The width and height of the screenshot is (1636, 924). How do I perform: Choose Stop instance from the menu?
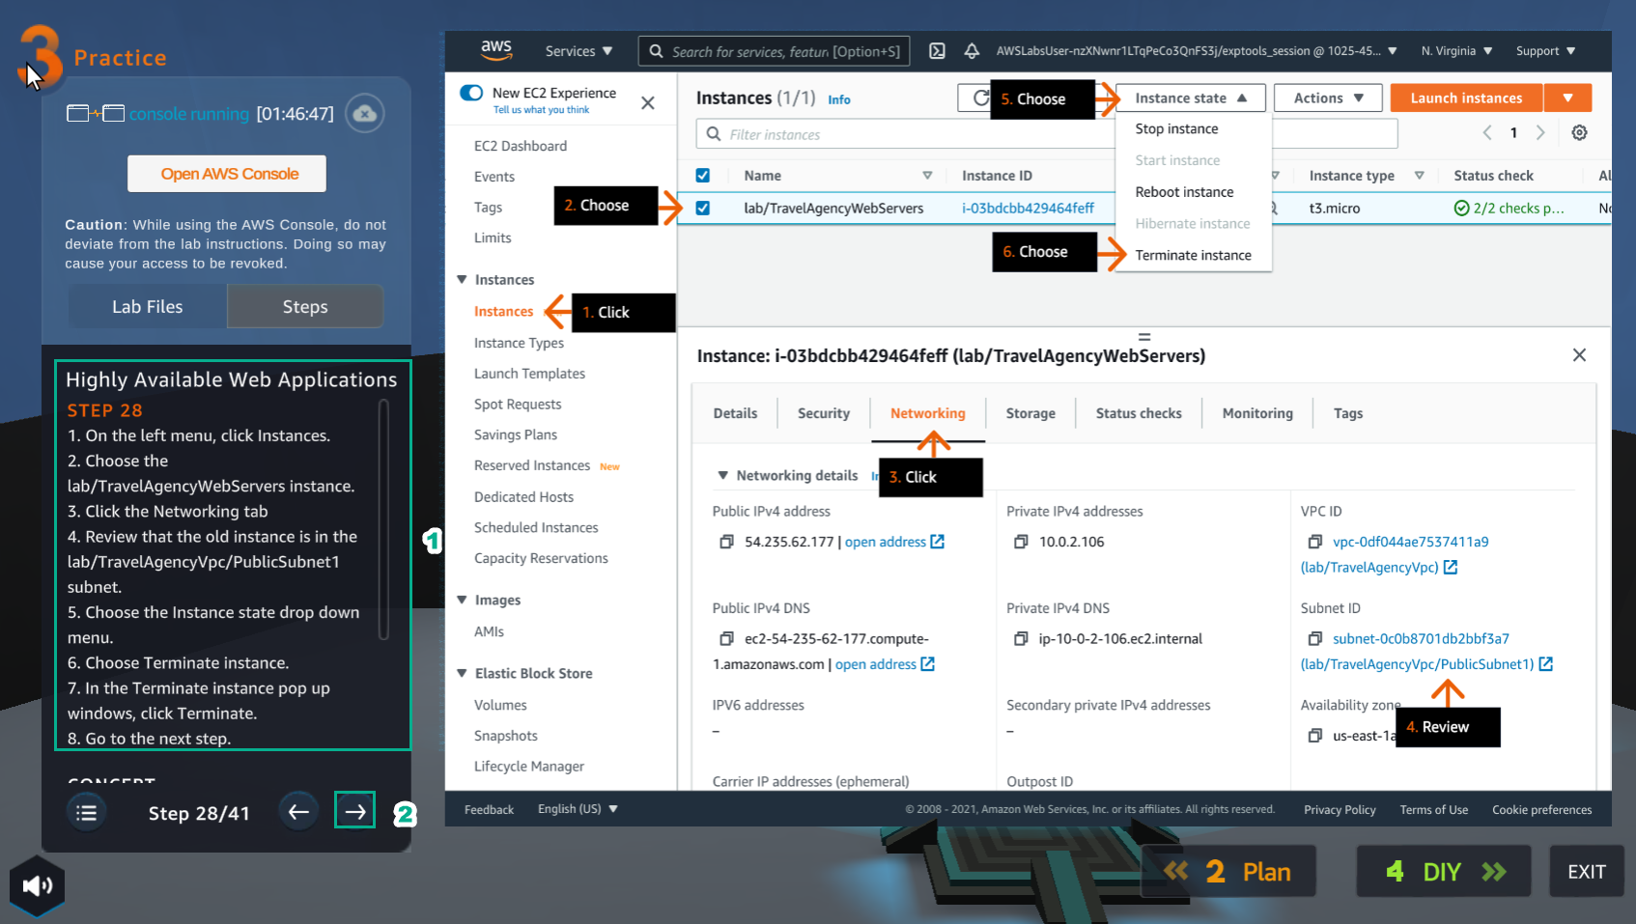1176,129
